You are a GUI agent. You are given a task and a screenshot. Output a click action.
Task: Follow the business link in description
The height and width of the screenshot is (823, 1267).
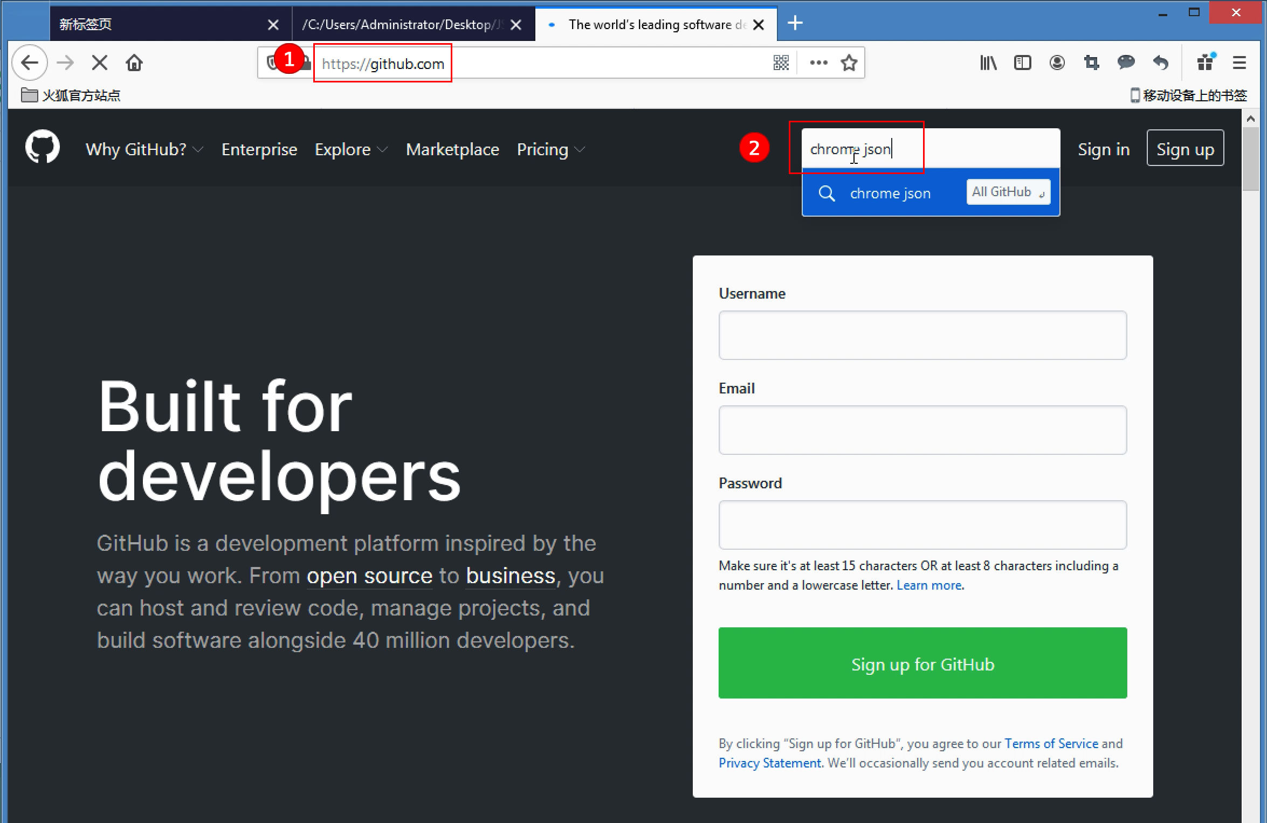click(511, 576)
